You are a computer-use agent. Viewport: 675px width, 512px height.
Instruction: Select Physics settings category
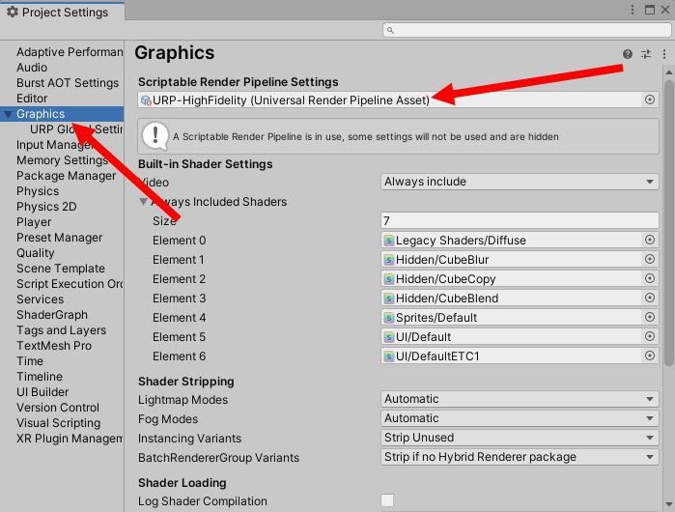(x=38, y=191)
